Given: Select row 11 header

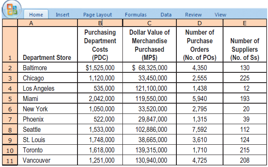Looking at the screenshot, I should [10, 160].
